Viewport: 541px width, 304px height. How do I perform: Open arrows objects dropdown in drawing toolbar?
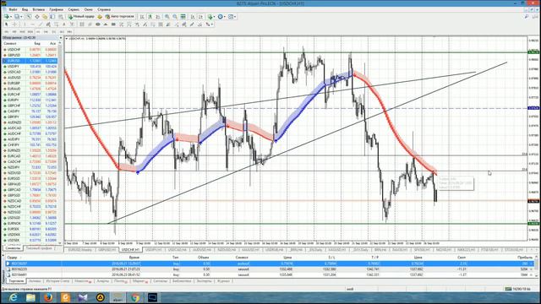(212, 24)
